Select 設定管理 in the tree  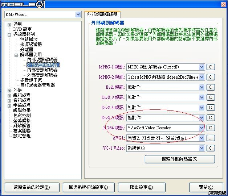click(22, 136)
